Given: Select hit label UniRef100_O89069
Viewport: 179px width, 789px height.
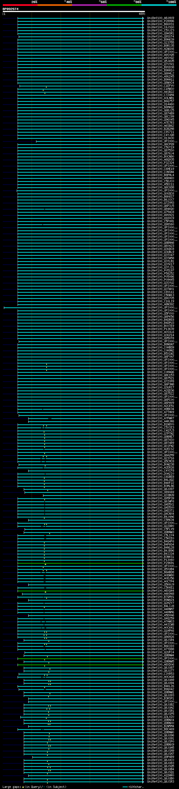Looking at the screenshot, I should point(161,492).
